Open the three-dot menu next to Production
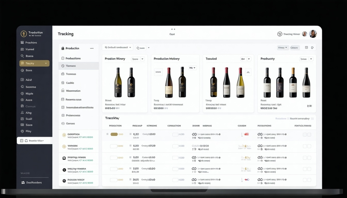The height and width of the screenshot is (198, 347). tap(92, 48)
